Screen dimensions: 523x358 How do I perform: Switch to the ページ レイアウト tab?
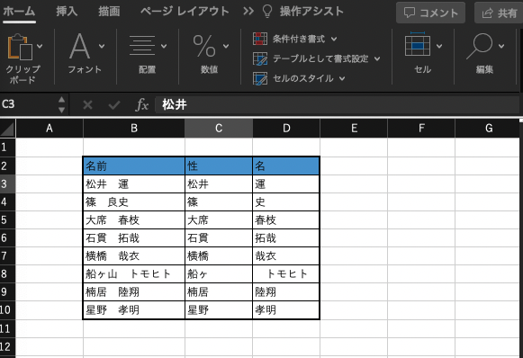(x=185, y=12)
